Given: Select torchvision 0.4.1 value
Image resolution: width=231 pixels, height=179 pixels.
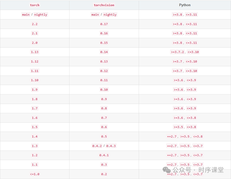Looking at the screenshot, I should [x=104, y=155].
